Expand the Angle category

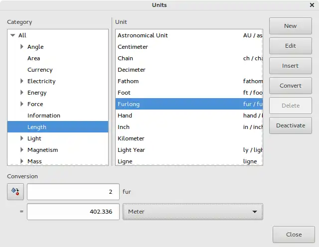coord(22,47)
